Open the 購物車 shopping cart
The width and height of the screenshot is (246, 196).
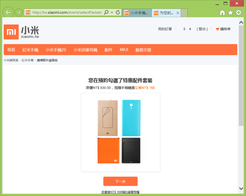tap(223, 29)
